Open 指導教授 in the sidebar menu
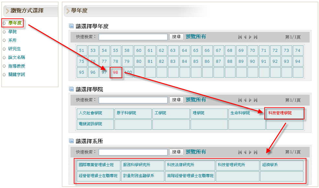Image resolution: width=319 pixels, height=188 pixels. 16,66
